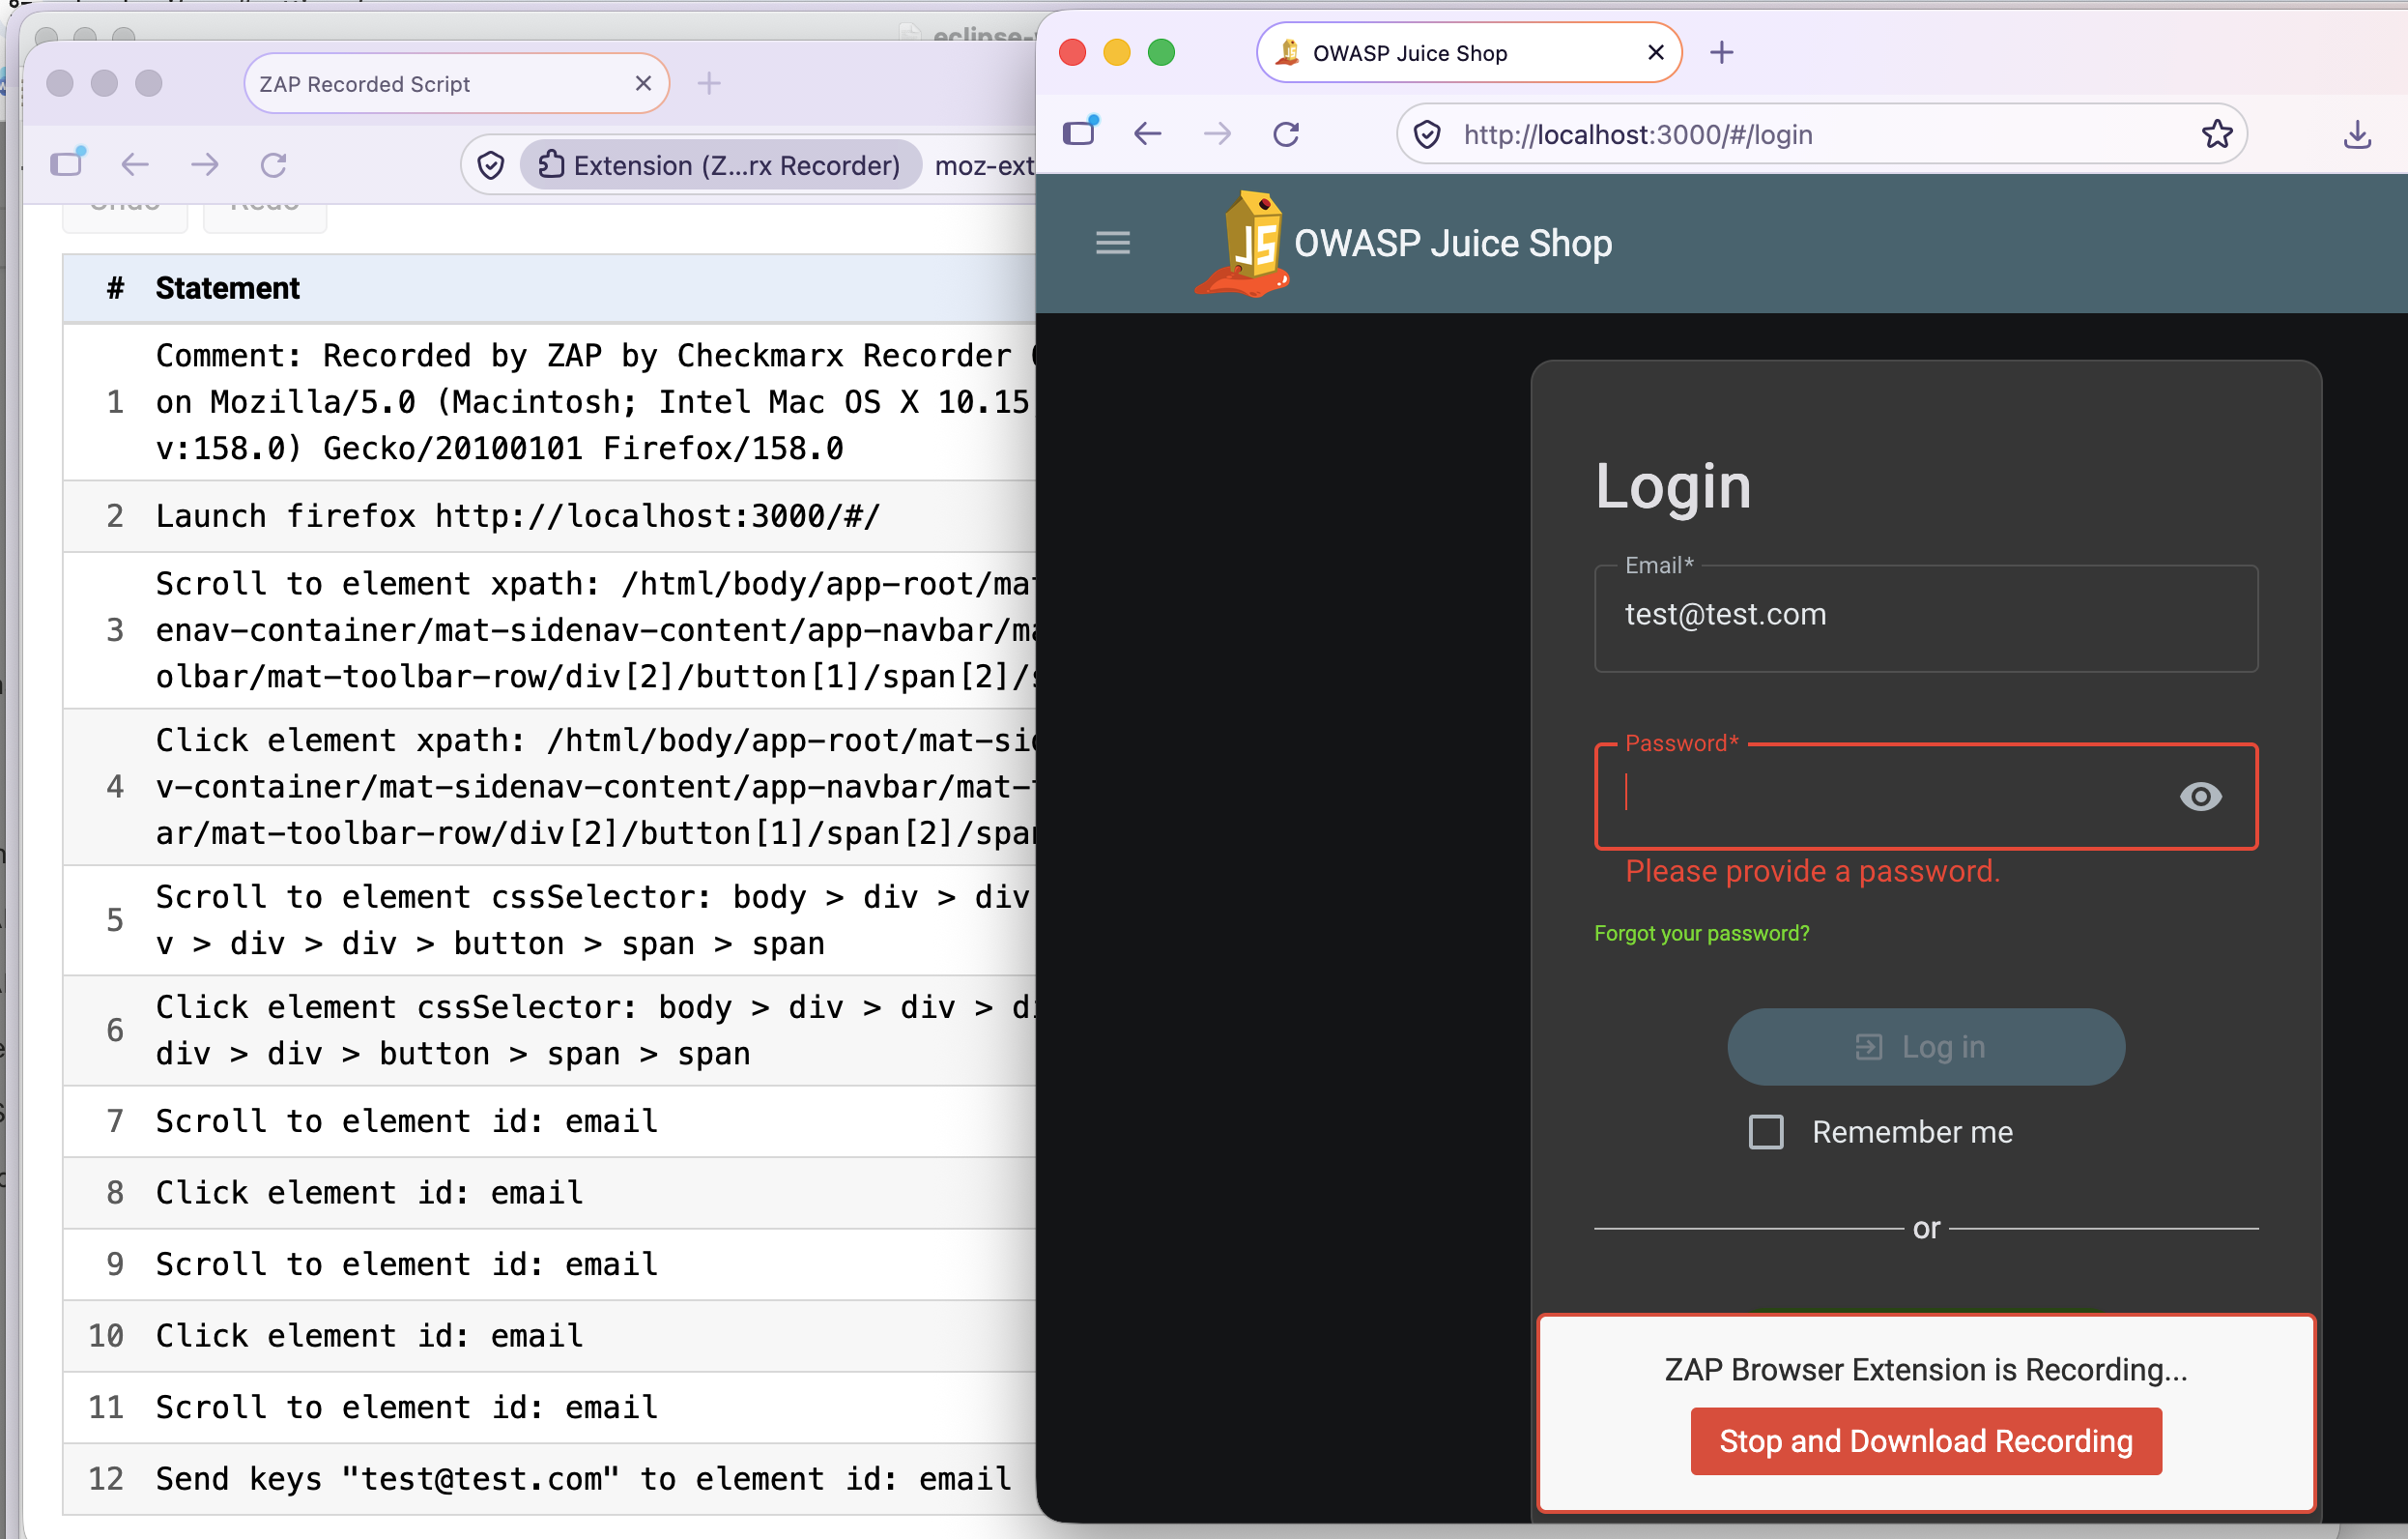Viewport: 2408px width, 1539px height.
Task: Click shield icon in ZAP window address bar
Action: (x=491, y=165)
